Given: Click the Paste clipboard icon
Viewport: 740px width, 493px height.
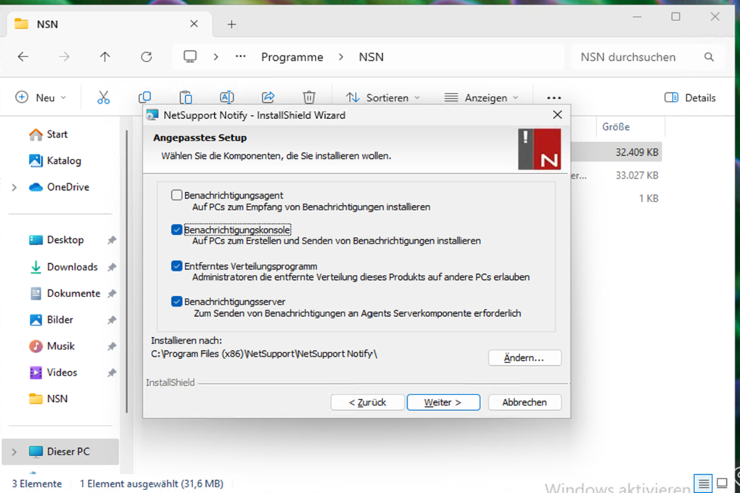Looking at the screenshot, I should (186, 98).
